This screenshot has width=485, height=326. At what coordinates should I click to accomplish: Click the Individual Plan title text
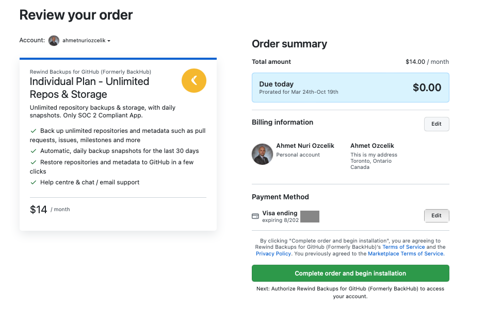89,88
